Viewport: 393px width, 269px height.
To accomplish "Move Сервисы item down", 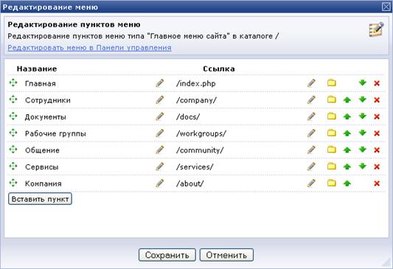I will point(363,166).
